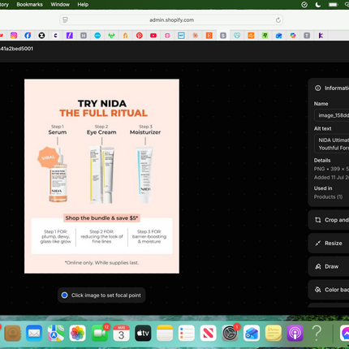Open the orange arch-icon pinned tab
349x349 pixels.
(125, 36)
